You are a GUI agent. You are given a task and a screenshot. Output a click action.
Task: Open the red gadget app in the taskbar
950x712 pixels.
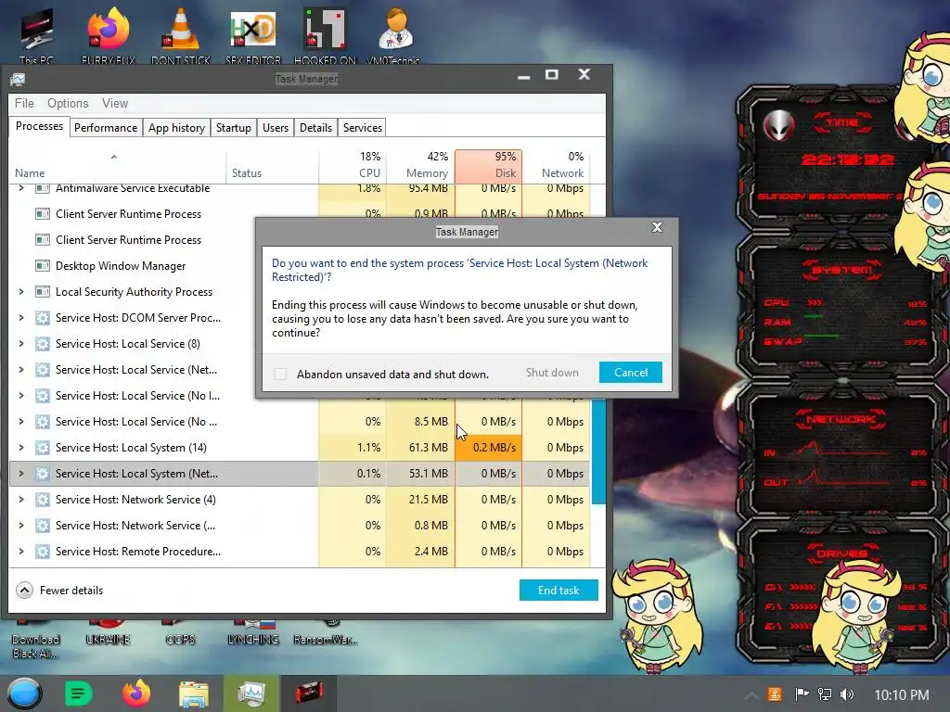(309, 693)
